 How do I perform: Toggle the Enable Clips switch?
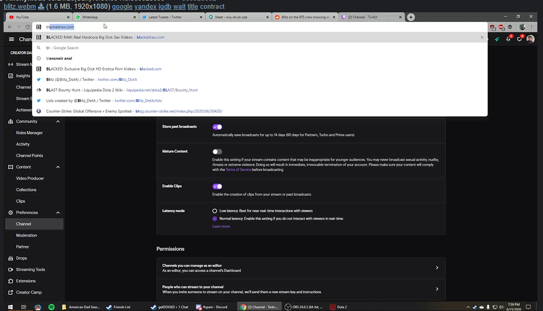coord(217,186)
